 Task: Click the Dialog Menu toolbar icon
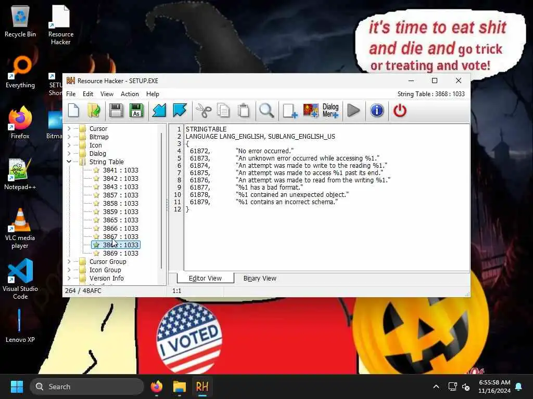pos(331,111)
